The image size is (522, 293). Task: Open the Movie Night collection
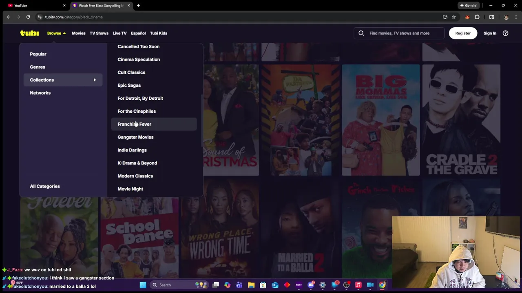click(x=130, y=189)
